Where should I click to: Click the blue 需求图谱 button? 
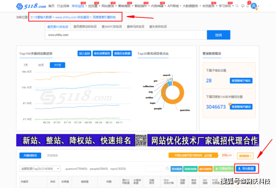(x=177, y=169)
